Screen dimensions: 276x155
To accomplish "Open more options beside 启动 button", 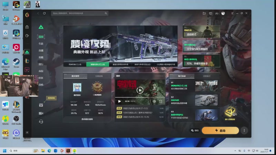I will [x=244, y=131].
